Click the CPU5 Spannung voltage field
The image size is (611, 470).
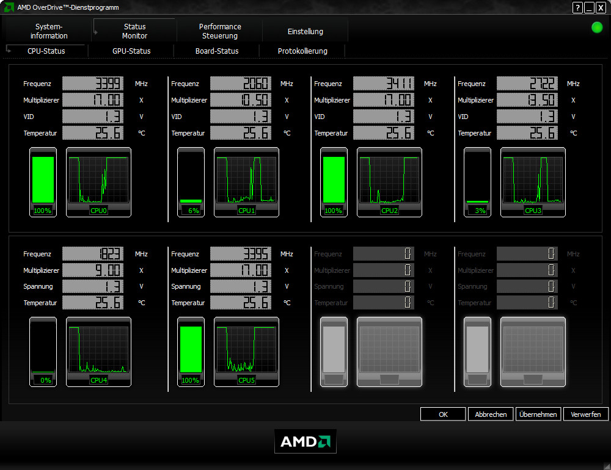pos(240,286)
